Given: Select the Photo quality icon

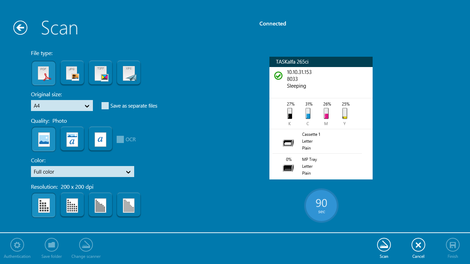Looking at the screenshot, I should coord(44,139).
